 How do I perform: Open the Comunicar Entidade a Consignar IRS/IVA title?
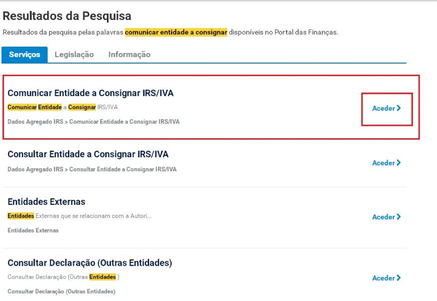(x=91, y=93)
